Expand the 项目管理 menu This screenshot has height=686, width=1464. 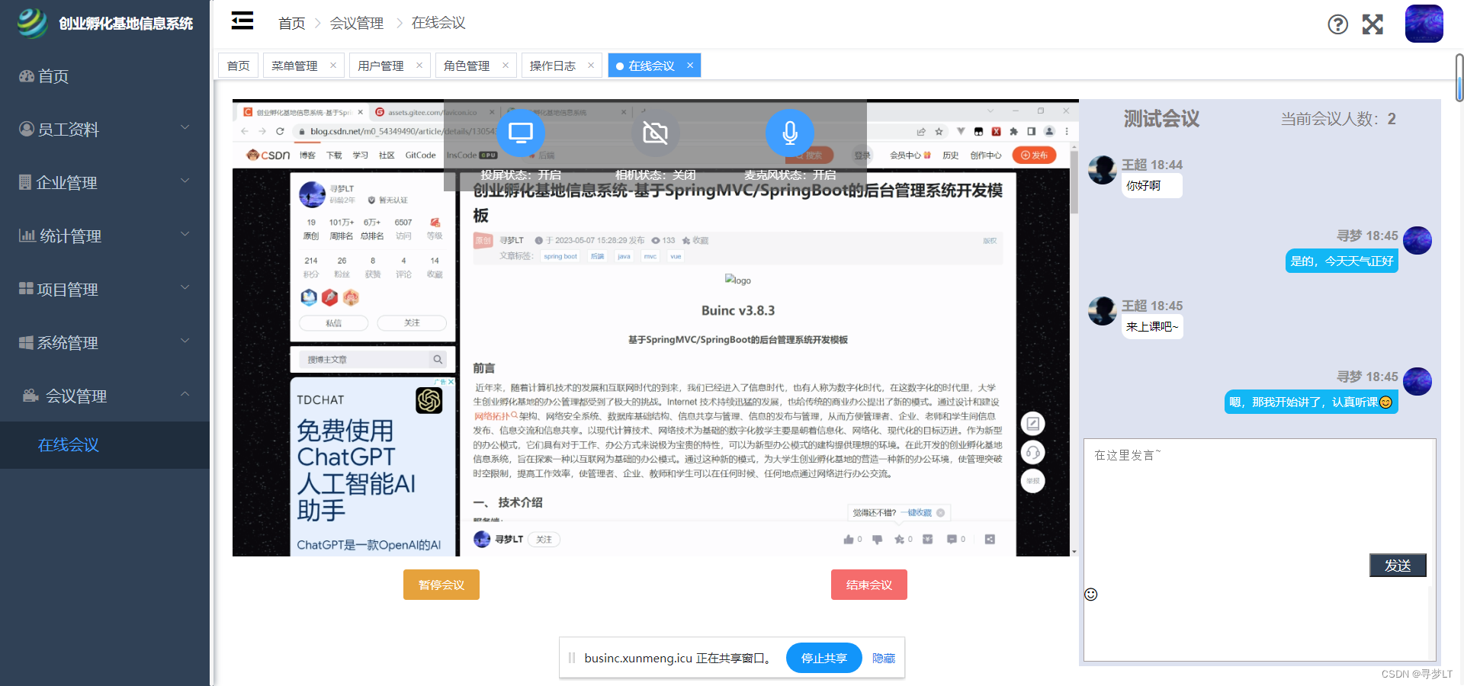point(104,290)
